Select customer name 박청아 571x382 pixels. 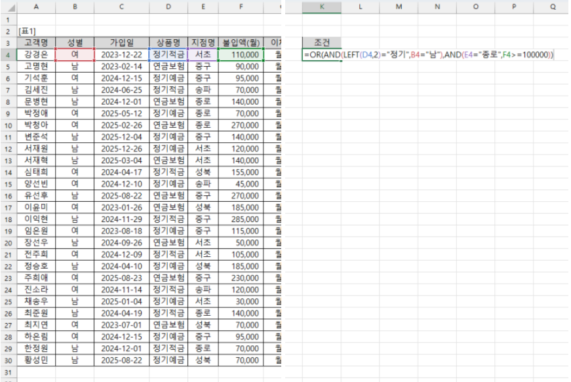coord(36,125)
